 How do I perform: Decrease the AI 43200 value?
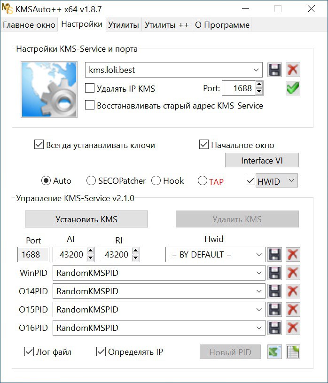click(x=91, y=258)
